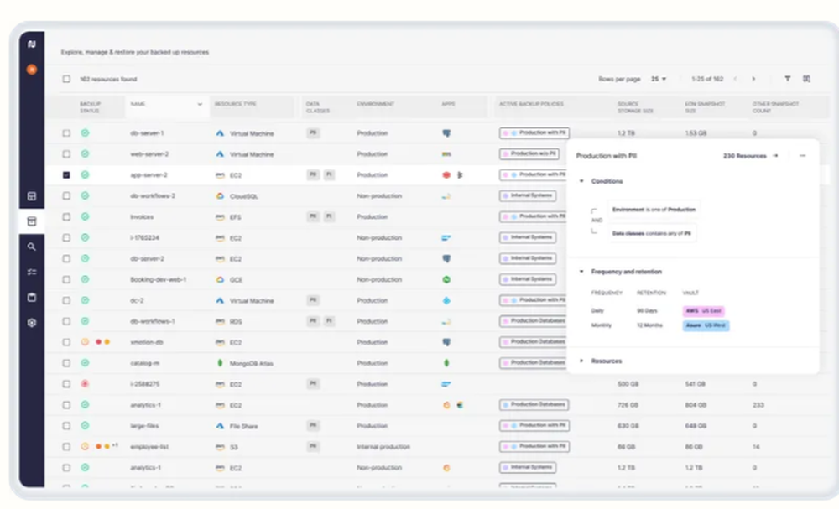
Task: Click the red failed status for i-2588275
Action: click(85, 384)
